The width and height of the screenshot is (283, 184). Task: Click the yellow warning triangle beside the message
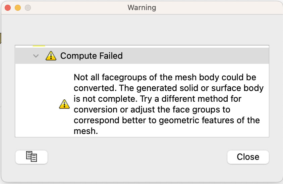[64, 104]
